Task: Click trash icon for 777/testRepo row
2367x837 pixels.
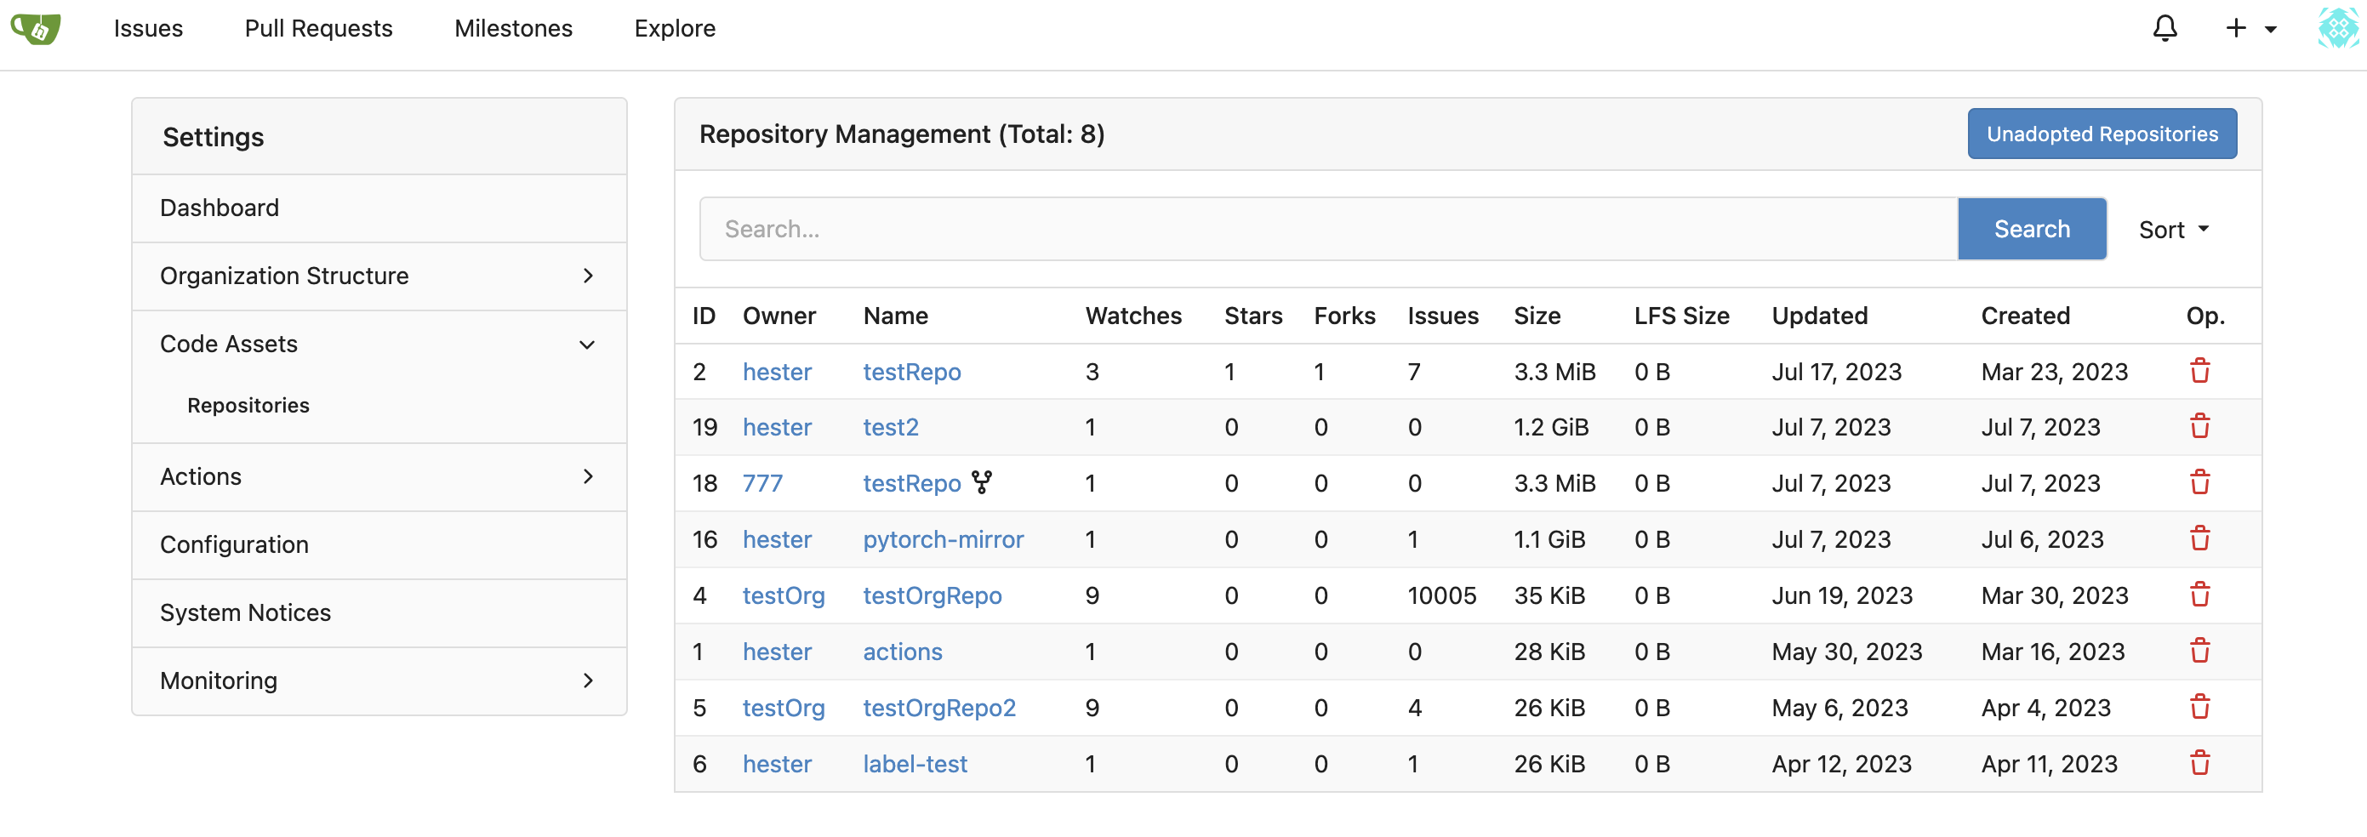Action: (x=2199, y=483)
